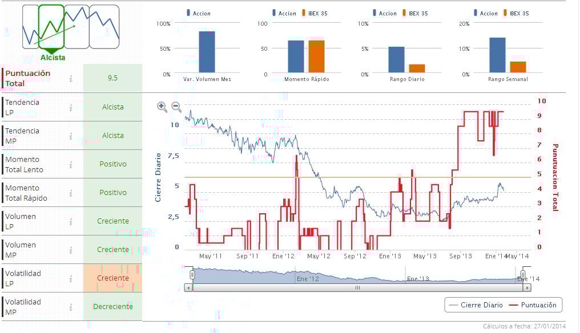The image size is (580, 333).
Task: Click Positivo value for Momento Total Lento
Action: pos(113,164)
